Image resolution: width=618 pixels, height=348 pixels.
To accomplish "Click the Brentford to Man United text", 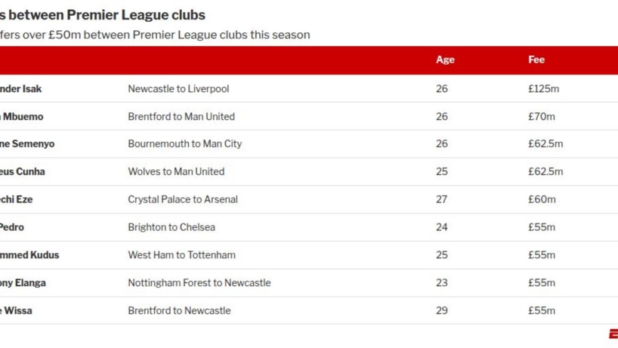I will click(x=181, y=117).
